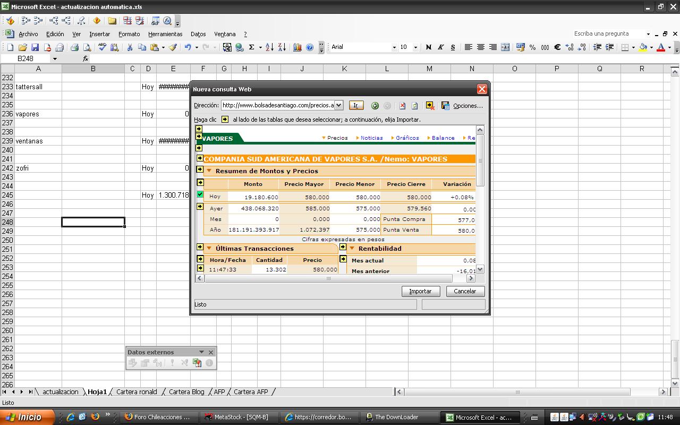Sort ascending A to Z
This screenshot has width=680, height=425.
coord(269,47)
